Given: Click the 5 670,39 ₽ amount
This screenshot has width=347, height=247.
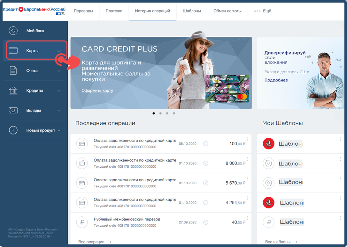Looking at the screenshot, I should coord(235,183).
